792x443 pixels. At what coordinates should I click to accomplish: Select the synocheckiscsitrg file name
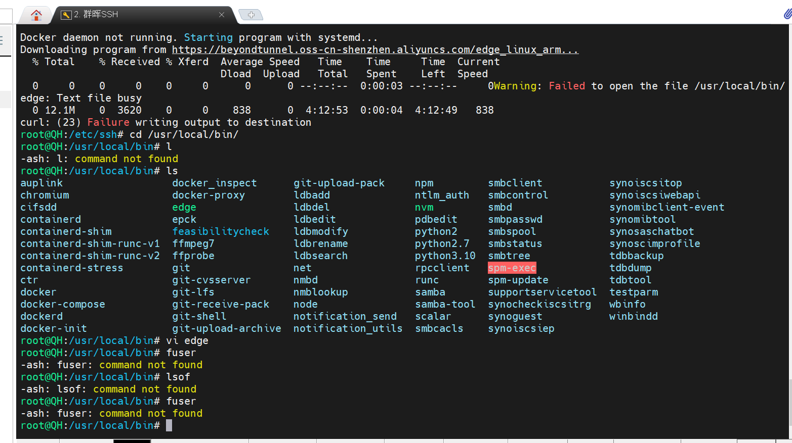pyautogui.click(x=539, y=304)
